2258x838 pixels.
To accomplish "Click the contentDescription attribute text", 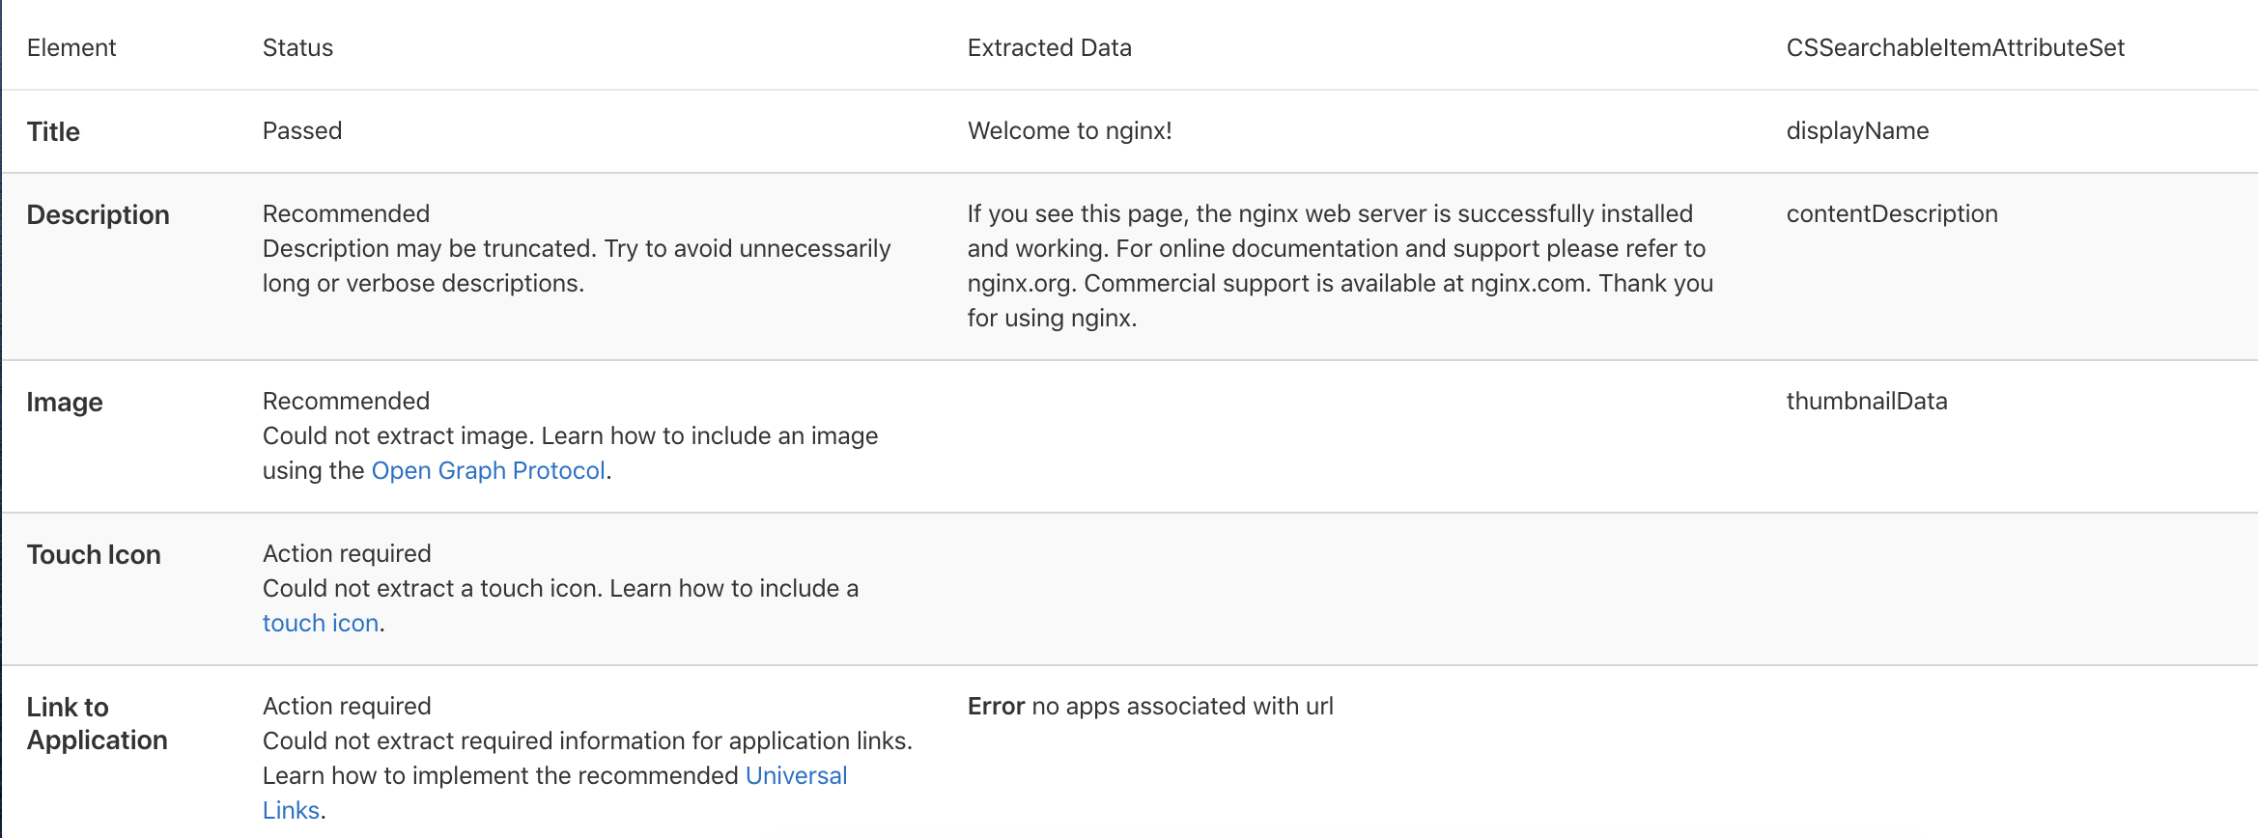I will click(1891, 213).
